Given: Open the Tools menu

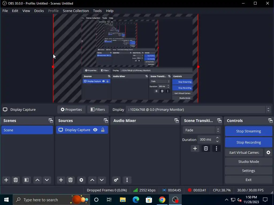Looking at the screenshot, I should click(x=97, y=11).
